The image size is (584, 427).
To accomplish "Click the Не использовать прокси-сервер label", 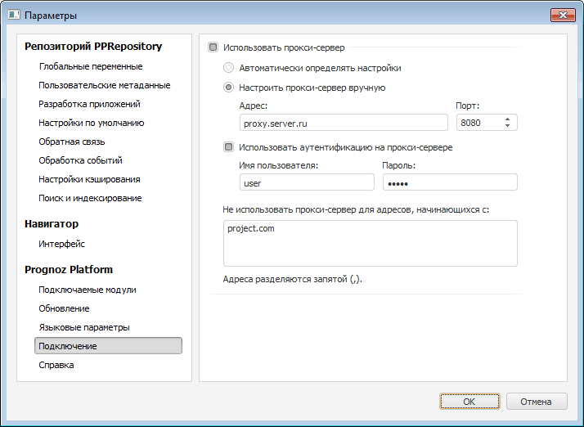I will 356,209.
